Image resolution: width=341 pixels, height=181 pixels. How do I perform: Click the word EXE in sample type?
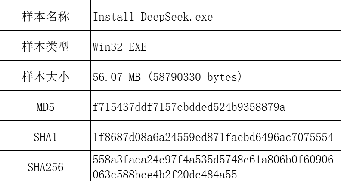138,47
